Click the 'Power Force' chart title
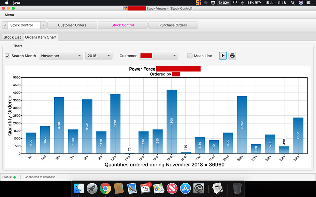The width and height of the screenshot is (316, 197). point(142,69)
